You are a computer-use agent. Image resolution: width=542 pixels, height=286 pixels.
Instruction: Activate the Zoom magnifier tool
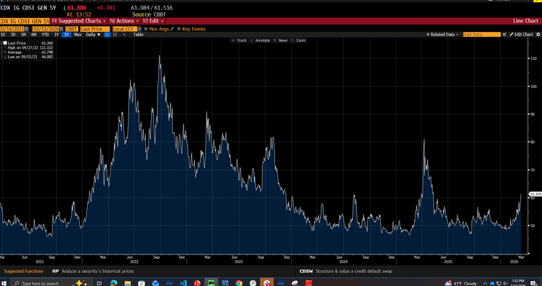(x=298, y=41)
